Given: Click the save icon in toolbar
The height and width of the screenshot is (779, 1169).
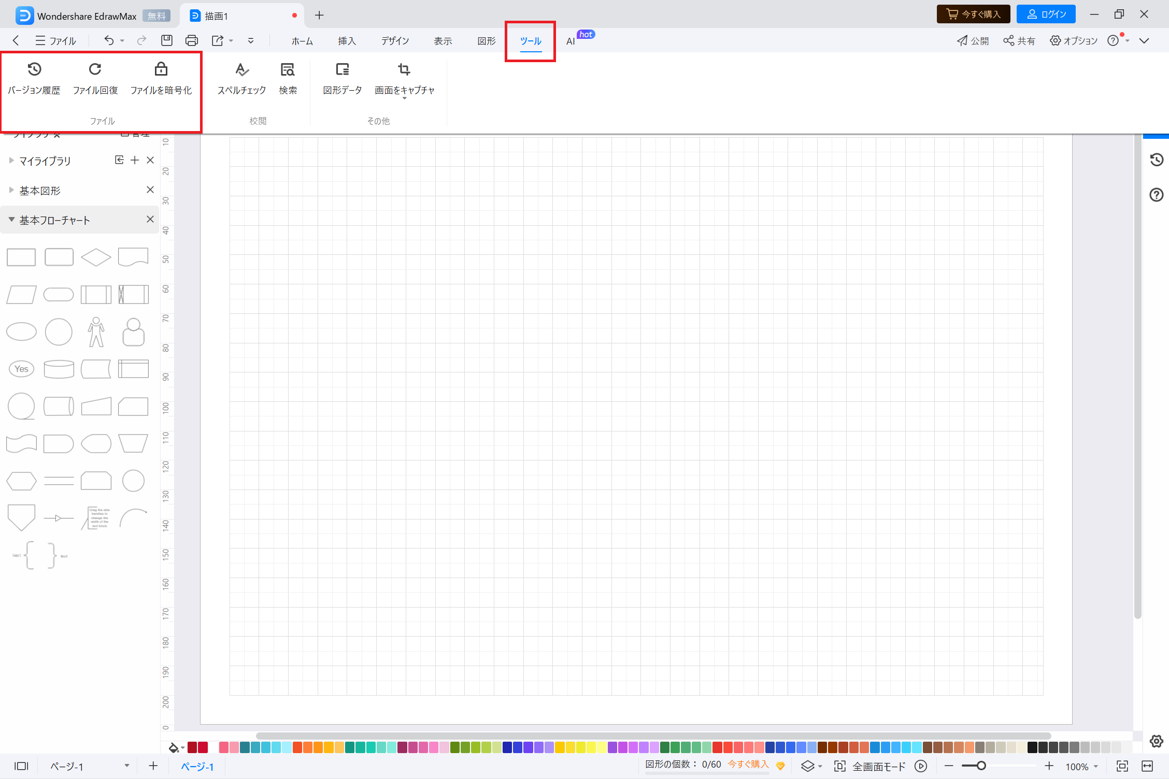Looking at the screenshot, I should tap(166, 40).
